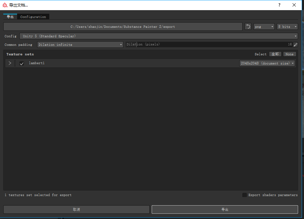
Task: Switch to the Configuration tab
Action: [33, 17]
